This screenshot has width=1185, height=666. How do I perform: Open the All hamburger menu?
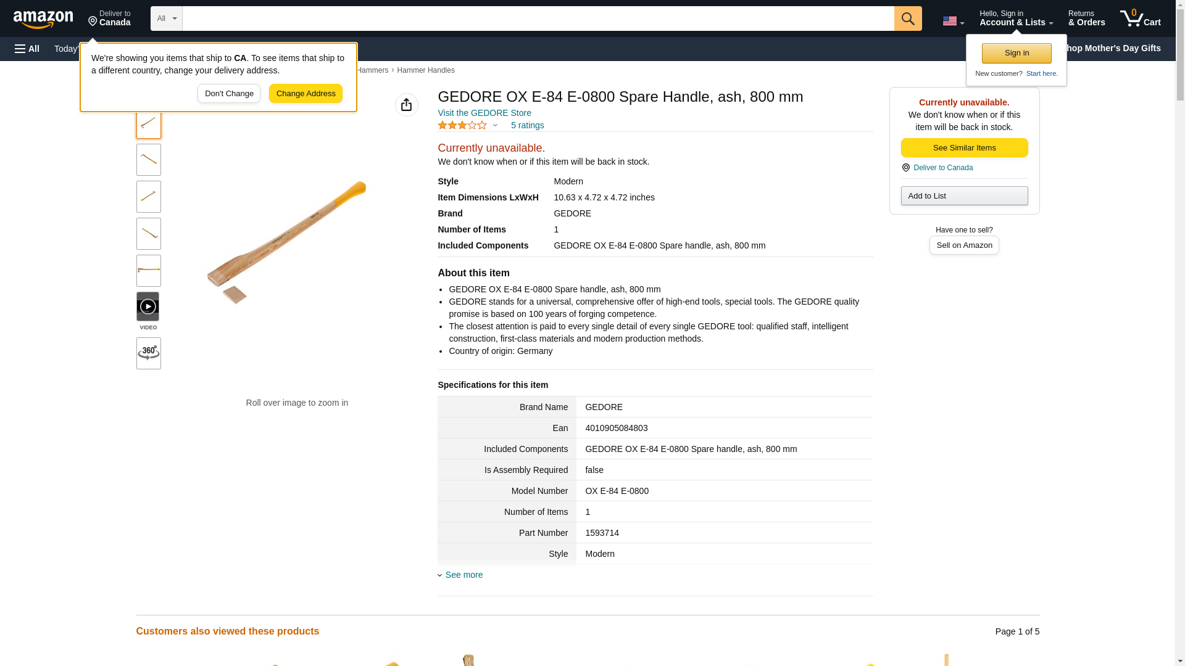[x=27, y=49]
